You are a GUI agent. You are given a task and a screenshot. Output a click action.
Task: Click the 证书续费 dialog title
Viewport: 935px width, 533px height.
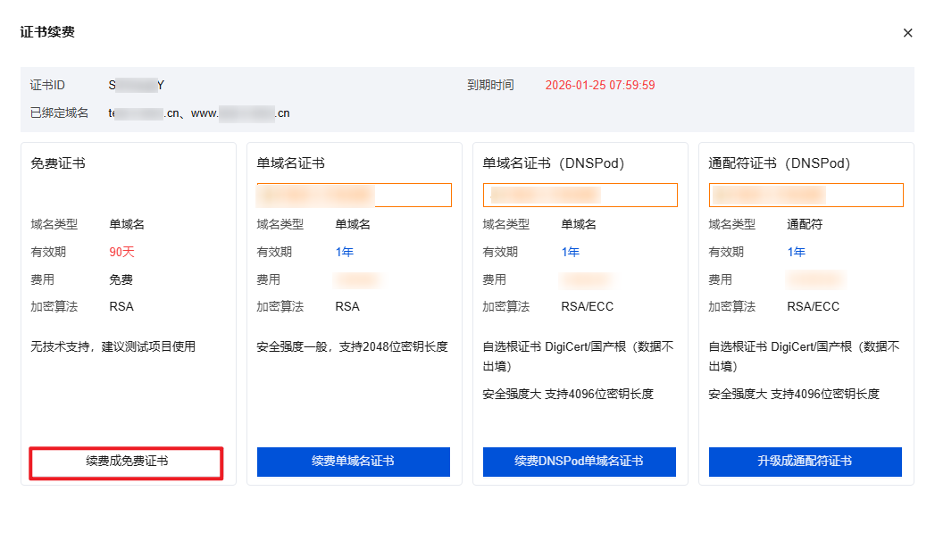[x=47, y=32]
